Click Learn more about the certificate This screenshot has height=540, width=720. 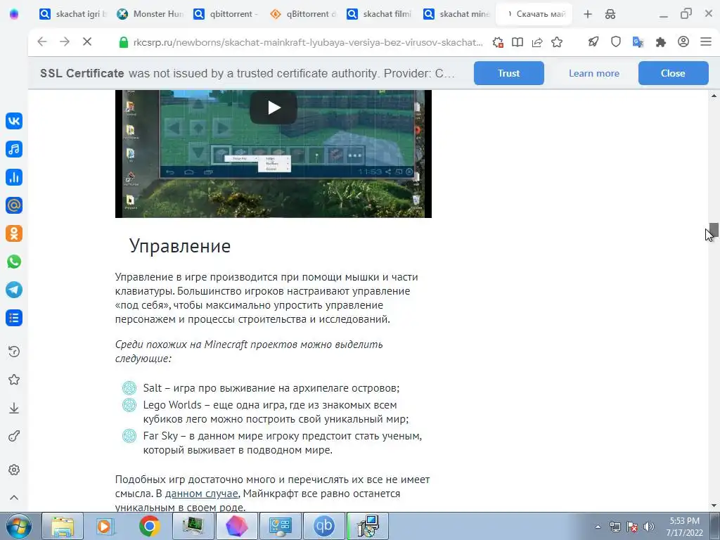593,73
